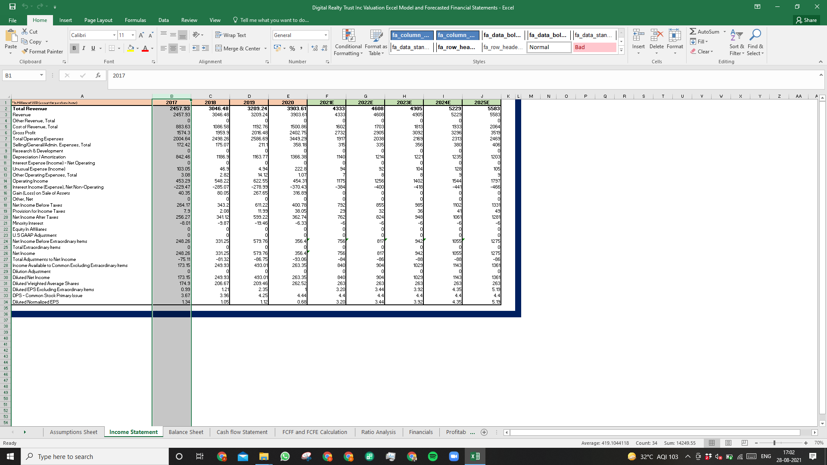Image resolution: width=827 pixels, height=465 pixels.
Task: Open the font name Calibri dropdown
Action: pos(114,35)
